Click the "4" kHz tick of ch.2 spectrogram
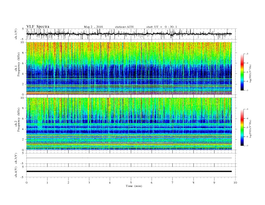Viewport: 265px width, 205px height. click(x=23, y=129)
